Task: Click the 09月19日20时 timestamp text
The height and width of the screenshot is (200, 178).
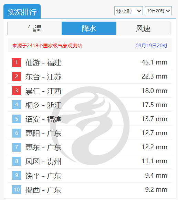Action: pos(151,46)
